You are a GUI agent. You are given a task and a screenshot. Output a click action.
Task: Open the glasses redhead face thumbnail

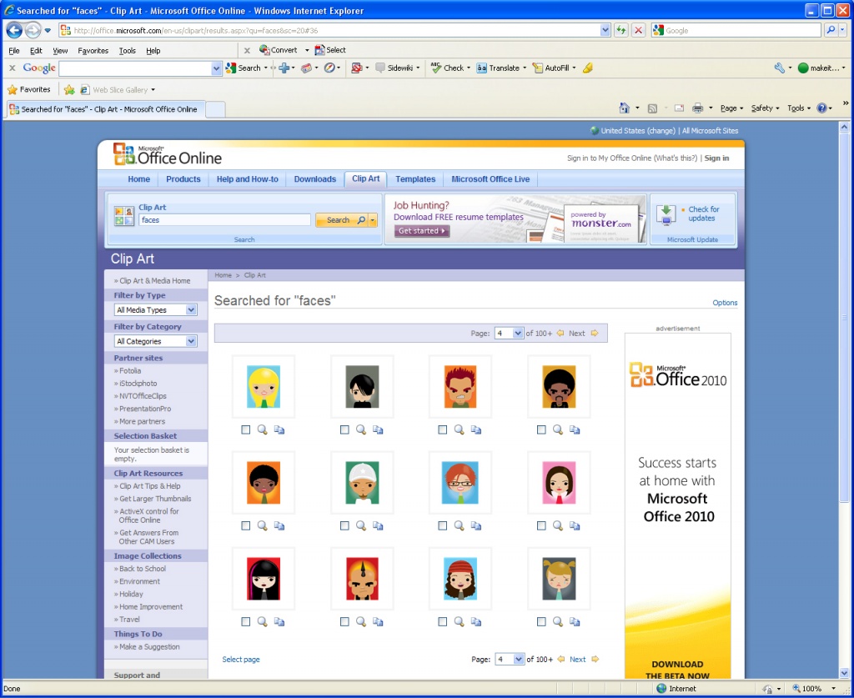460,482
